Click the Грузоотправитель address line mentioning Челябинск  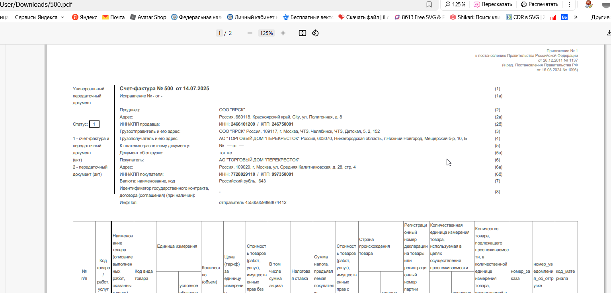pos(299,131)
